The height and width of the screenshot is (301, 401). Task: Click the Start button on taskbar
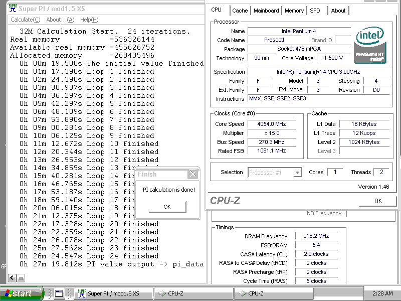pyautogui.click(x=22, y=293)
